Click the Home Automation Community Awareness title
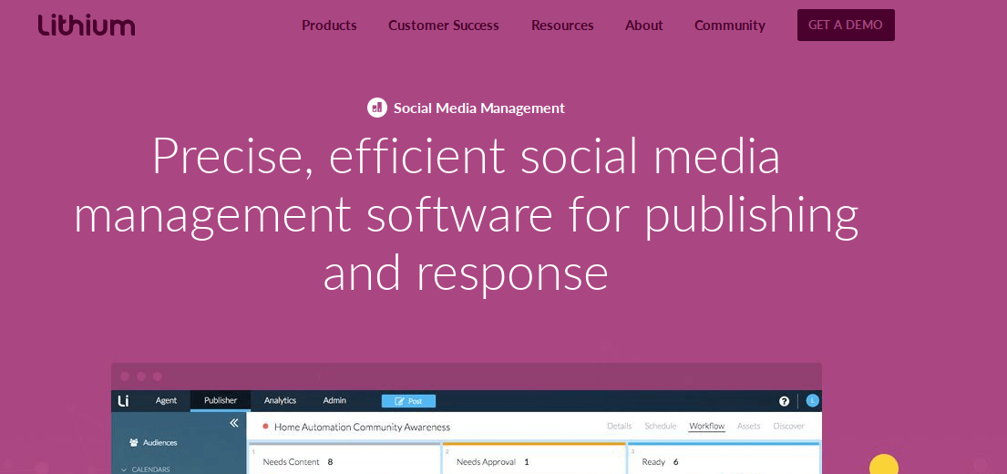This screenshot has width=1007, height=474. click(362, 427)
